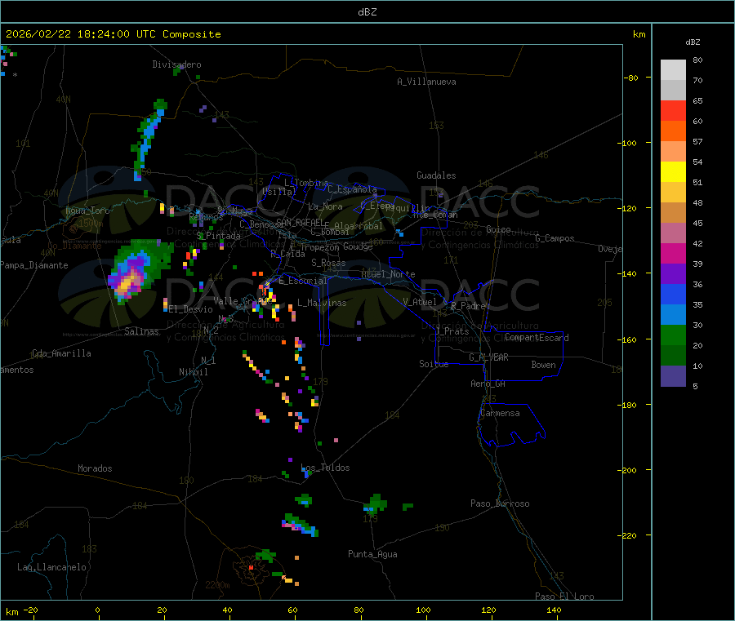
Task: Click the 'dBZ' heading above the color legend
Action: (x=693, y=42)
